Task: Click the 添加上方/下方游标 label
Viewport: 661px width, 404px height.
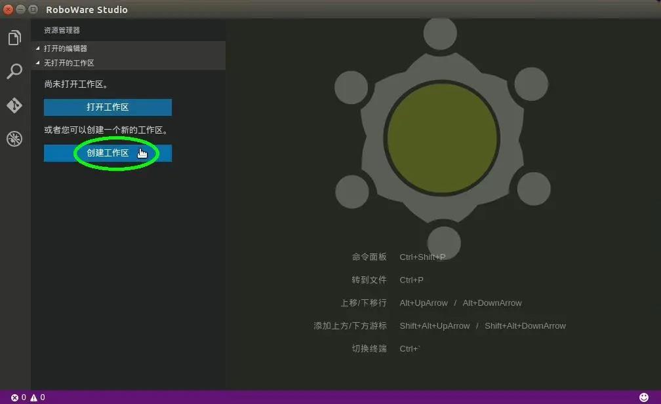Action: click(350, 325)
